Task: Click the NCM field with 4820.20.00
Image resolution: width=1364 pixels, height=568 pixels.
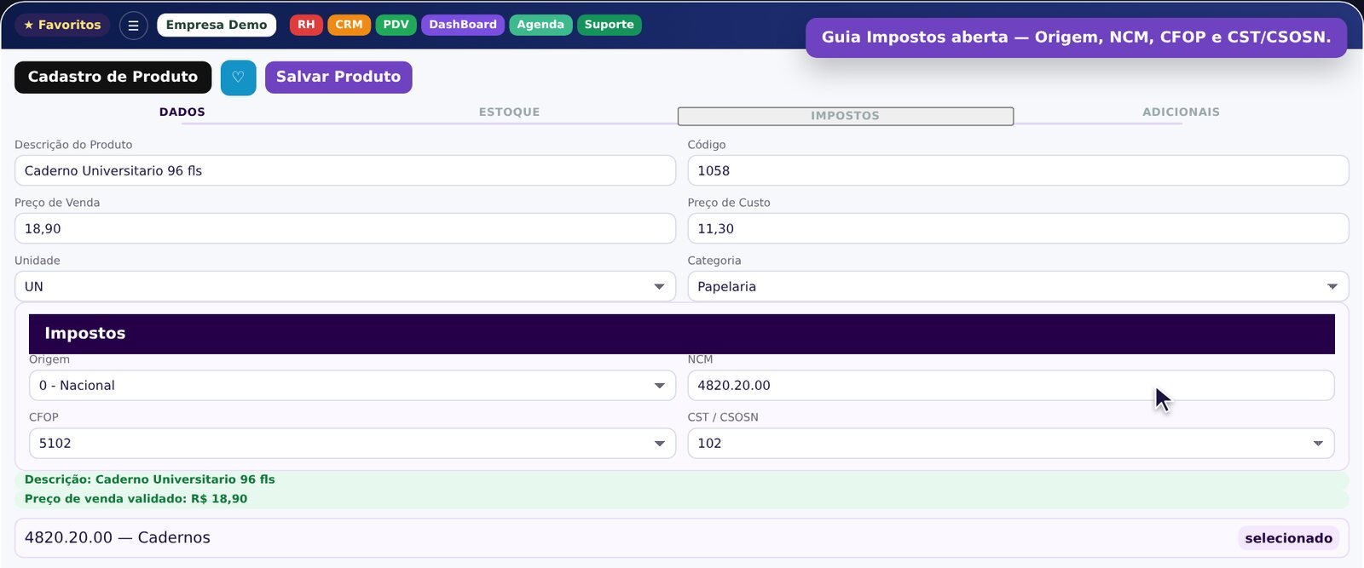Action: (x=1011, y=385)
